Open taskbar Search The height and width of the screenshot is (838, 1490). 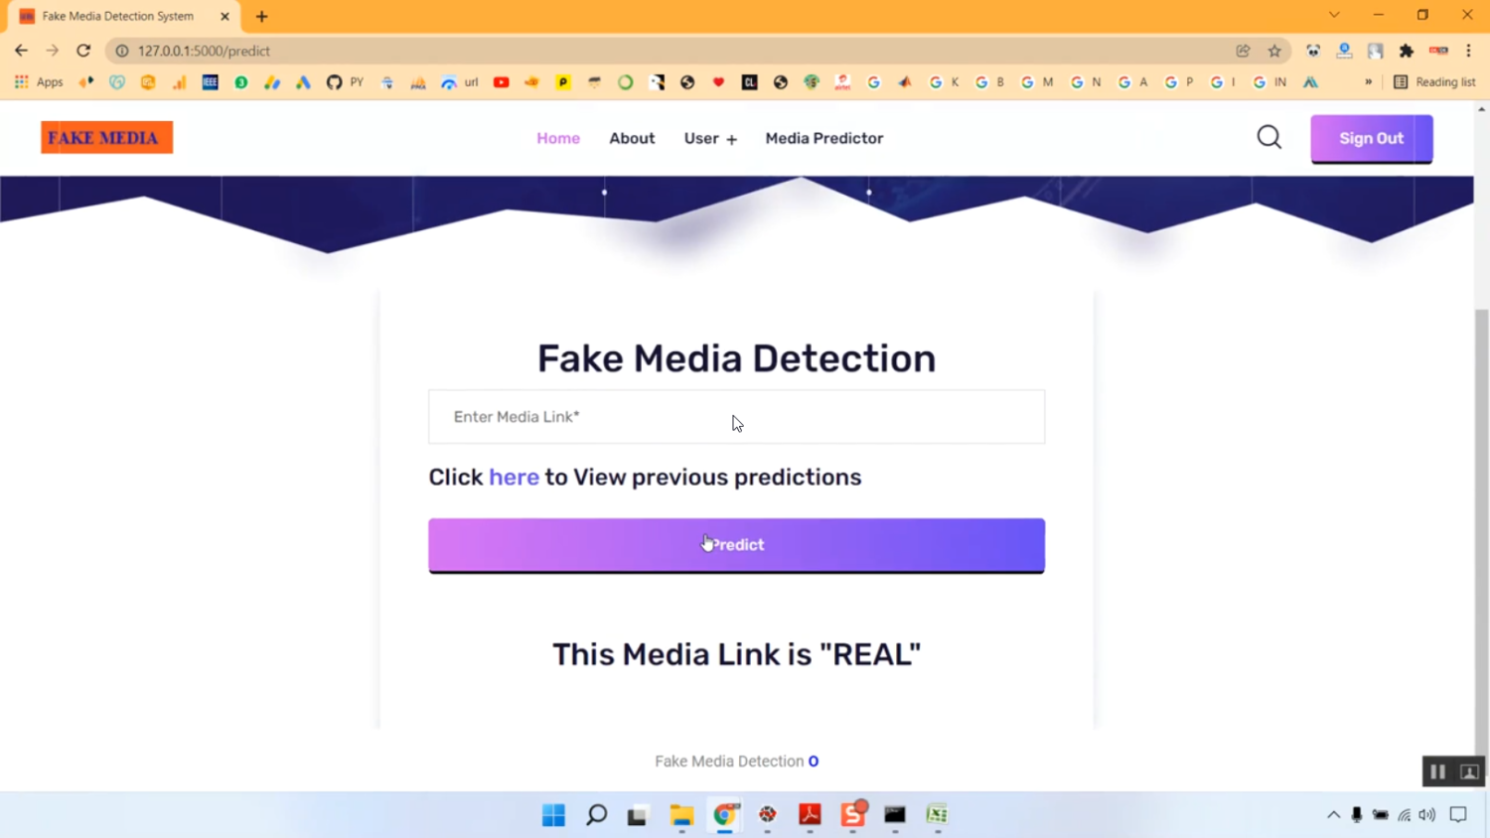coord(596,815)
